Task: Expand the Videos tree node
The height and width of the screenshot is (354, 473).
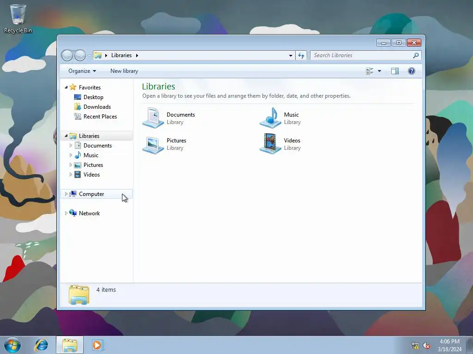Action: click(71, 175)
